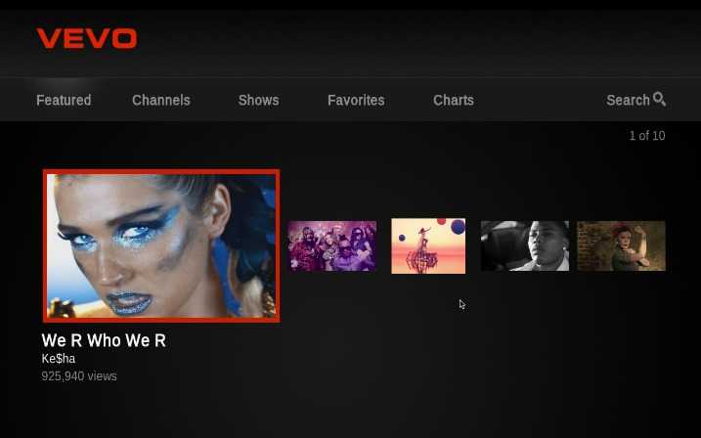Click the Ke$ha artist name

click(x=59, y=359)
